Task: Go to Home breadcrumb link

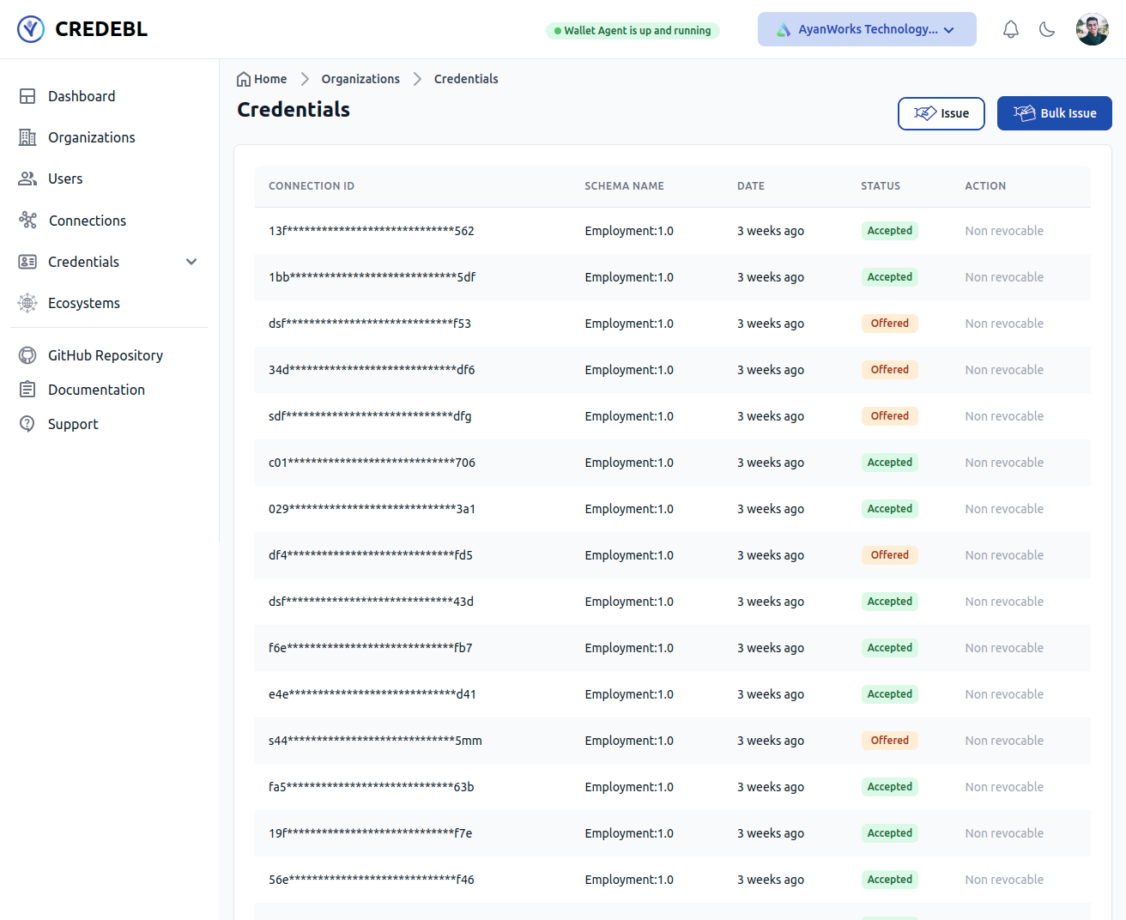Action: point(263,79)
